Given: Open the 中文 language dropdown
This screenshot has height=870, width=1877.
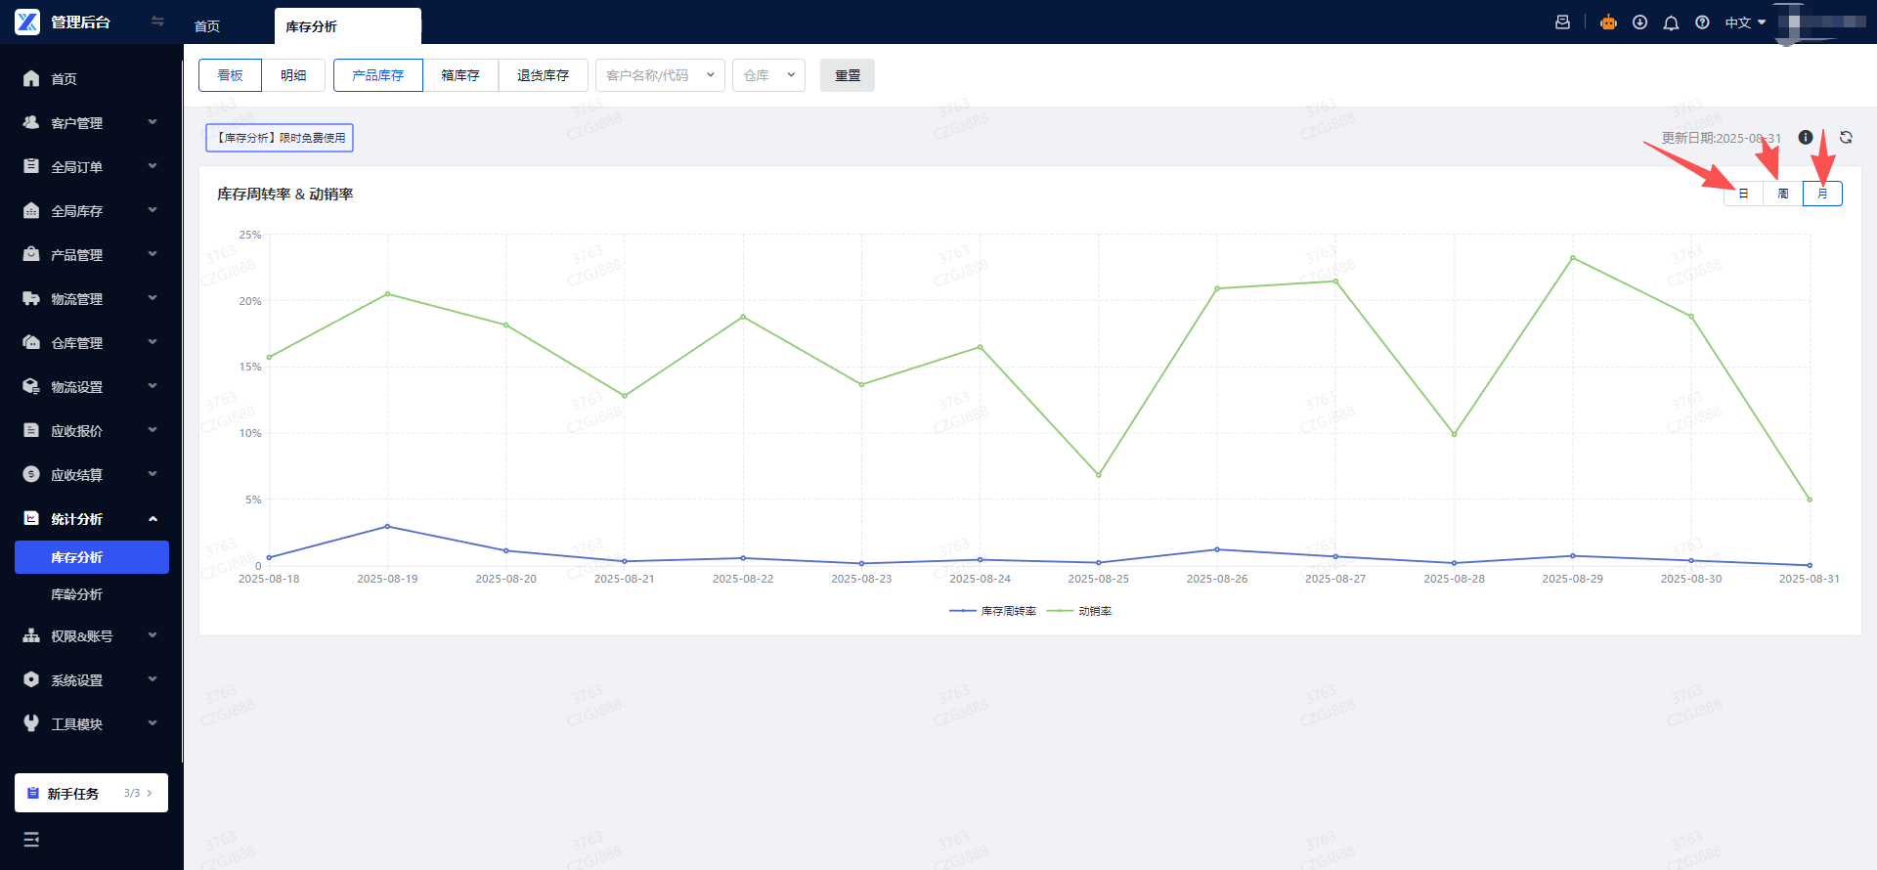Looking at the screenshot, I should click(1745, 22).
